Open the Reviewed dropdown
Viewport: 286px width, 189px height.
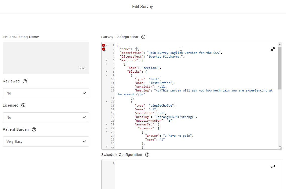coord(46,93)
